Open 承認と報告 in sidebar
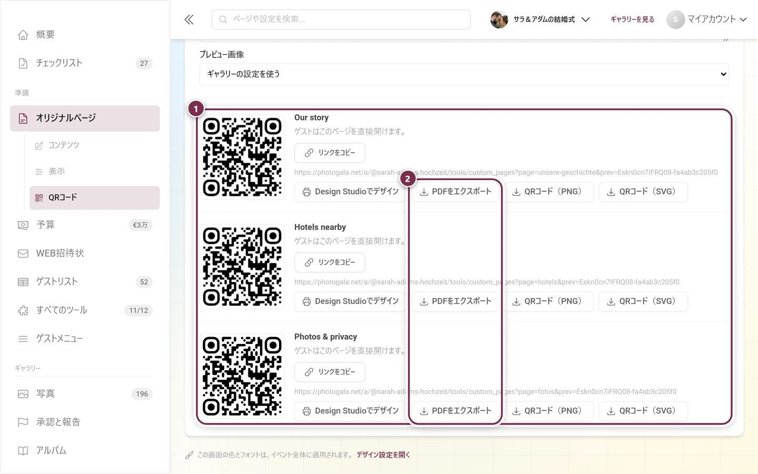Viewport: 758px width, 474px height. (x=85, y=422)
